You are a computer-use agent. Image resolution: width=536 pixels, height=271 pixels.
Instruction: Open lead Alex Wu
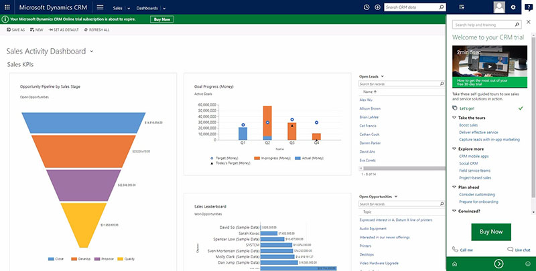pos(366,100)
